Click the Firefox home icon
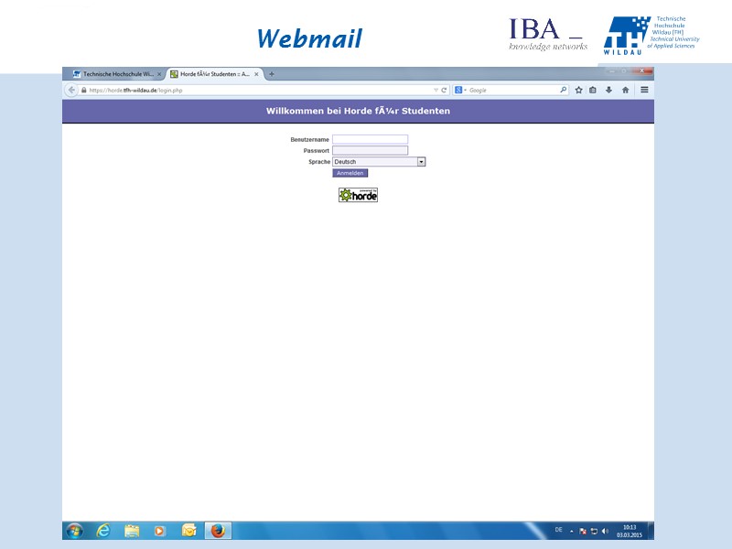Screen dimensions: 732x549 (x=624, y=90)
